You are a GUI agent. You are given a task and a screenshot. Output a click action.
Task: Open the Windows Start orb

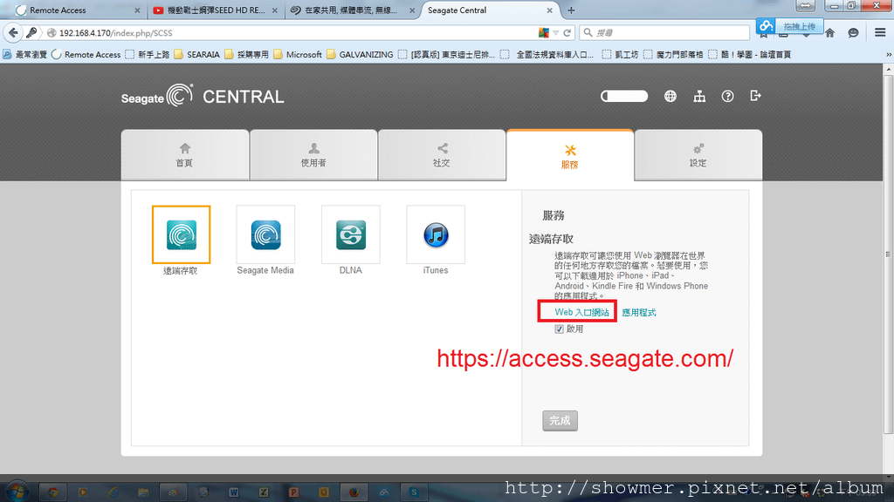(x=17, y=491)
